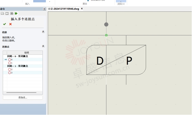Viewport: 192px width, 115px height.
Task: Collapse the 连接点 section
Action: click(43, 46)
